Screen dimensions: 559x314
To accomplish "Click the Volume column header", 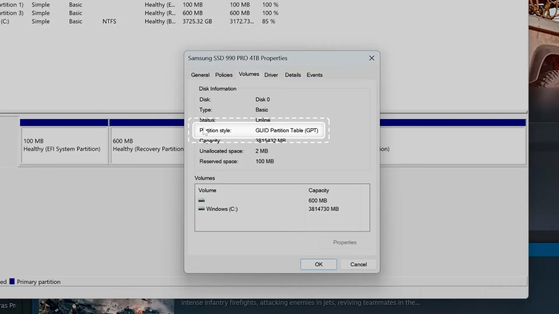I will pyautogui.click(x=207, y=190).
